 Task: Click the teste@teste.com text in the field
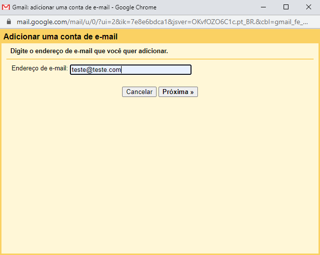96,70
